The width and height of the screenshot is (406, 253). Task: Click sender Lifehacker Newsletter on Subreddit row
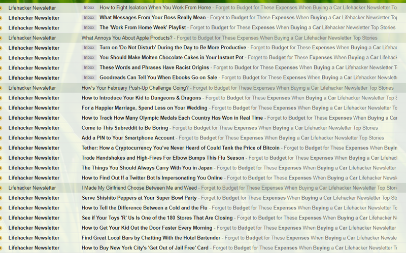tap(34, 128)
